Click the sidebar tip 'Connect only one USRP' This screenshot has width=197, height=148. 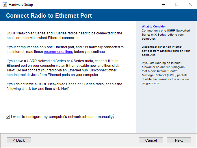pyautogui.click(x=165, y=34)
